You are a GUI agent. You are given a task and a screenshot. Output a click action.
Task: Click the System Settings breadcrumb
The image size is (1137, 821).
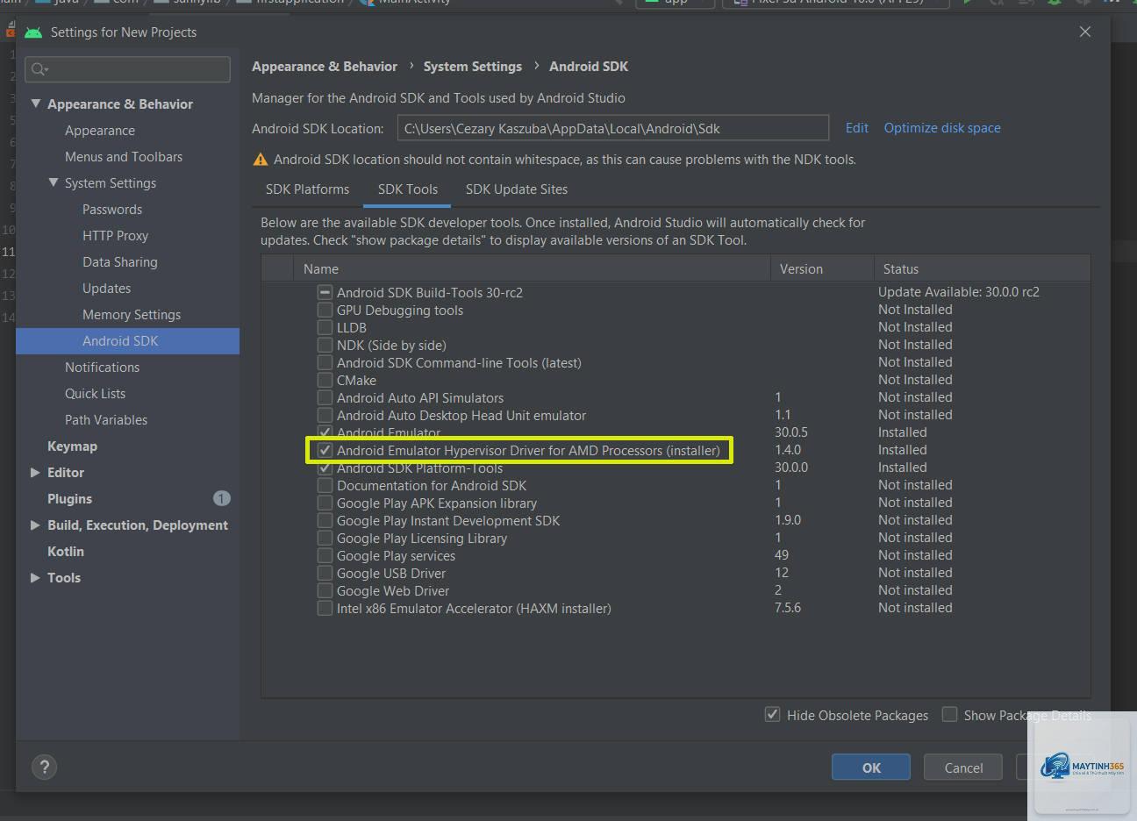tap(472, 67)
